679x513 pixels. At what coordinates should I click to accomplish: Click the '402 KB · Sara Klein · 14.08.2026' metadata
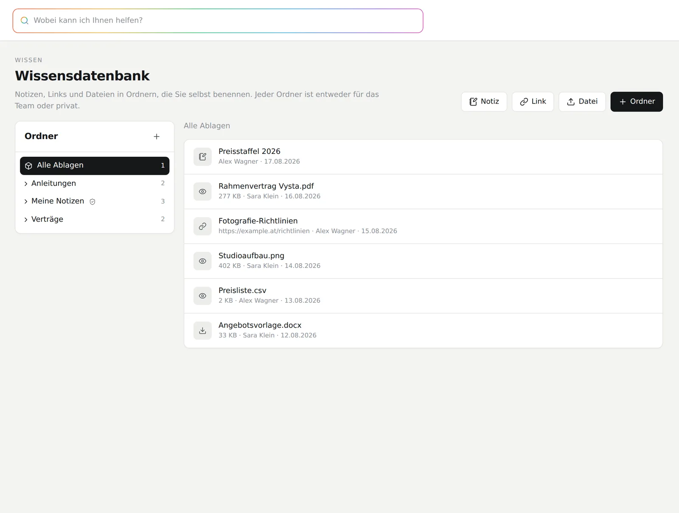tap(269, 266)
